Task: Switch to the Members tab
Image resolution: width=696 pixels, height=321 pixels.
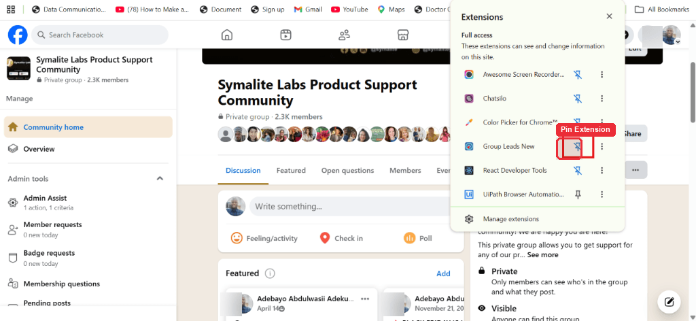Action: coord(405,171)
